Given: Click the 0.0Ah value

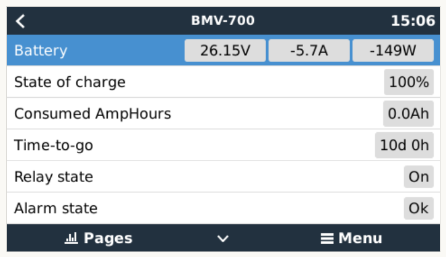Looking at the screenshot, I should [408, 114].
